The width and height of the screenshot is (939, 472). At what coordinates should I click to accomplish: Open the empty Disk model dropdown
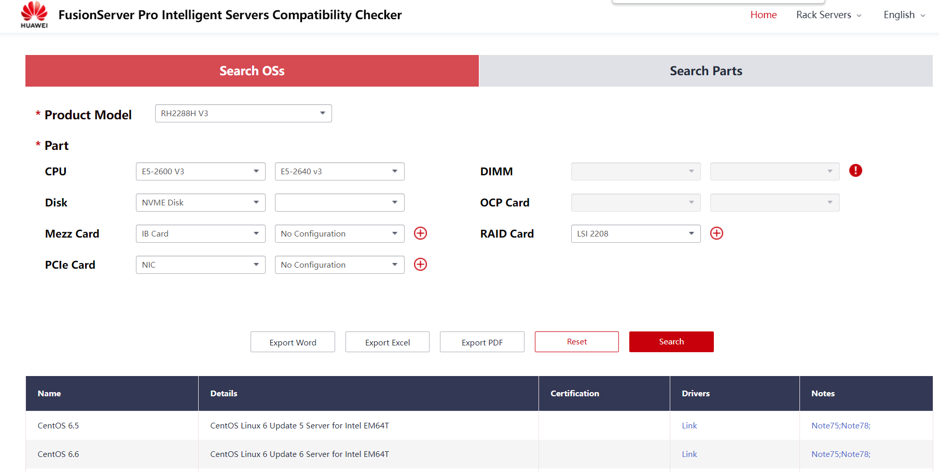[x=339, y=203]
